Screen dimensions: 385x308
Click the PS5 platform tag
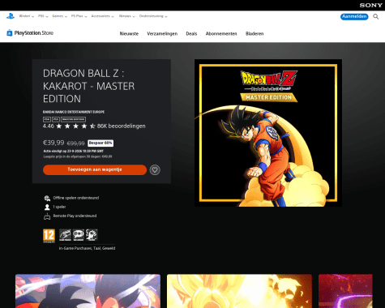[x=56, y=119]
